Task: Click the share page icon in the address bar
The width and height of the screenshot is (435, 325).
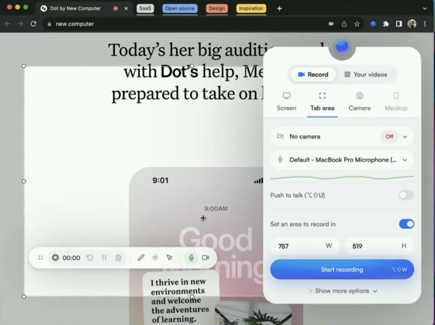Action: coord(344,24)
